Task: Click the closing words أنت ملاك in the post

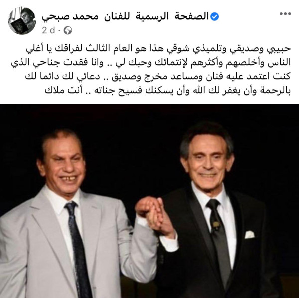Action: tap(63, 90)
